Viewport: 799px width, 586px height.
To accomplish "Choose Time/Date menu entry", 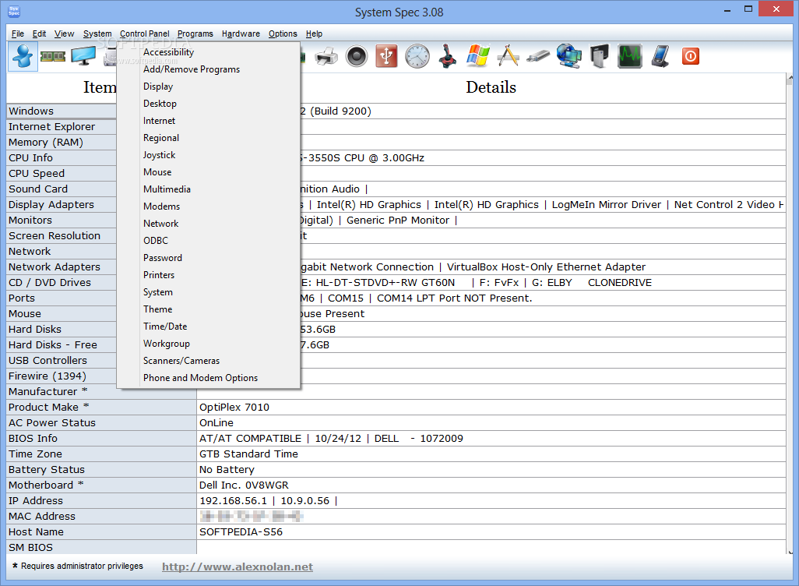I will (x=209, y=327).
